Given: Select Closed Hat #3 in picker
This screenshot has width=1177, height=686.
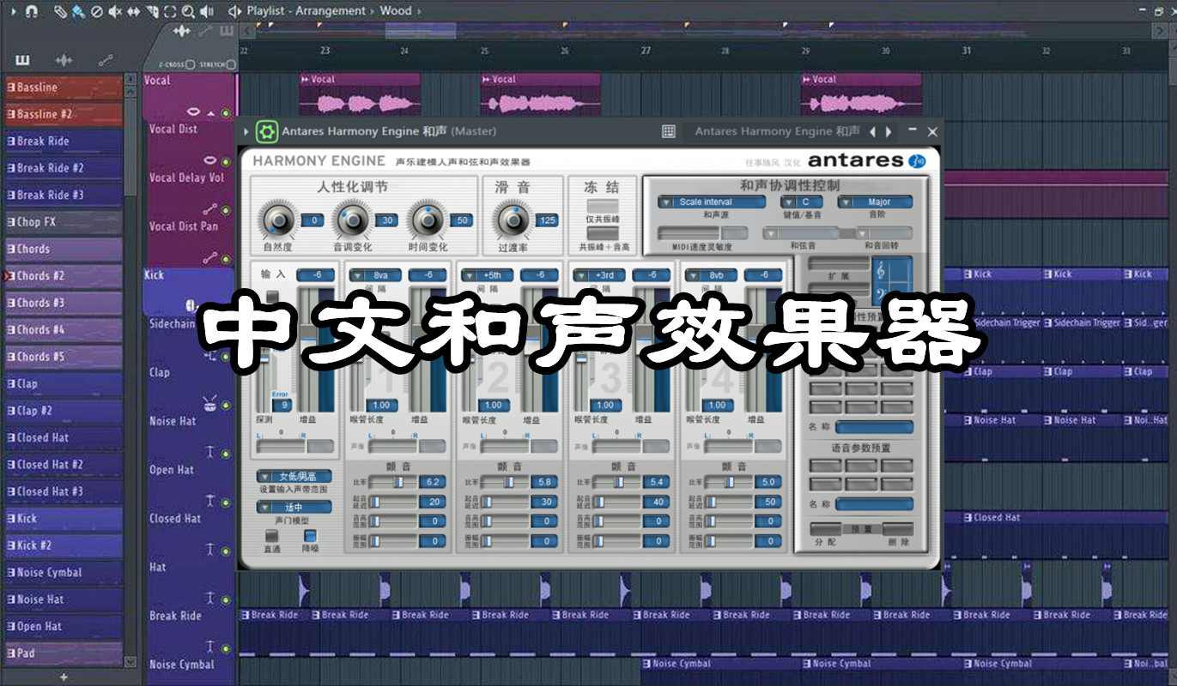Looking at the screenshot, I should click(64, 491).
